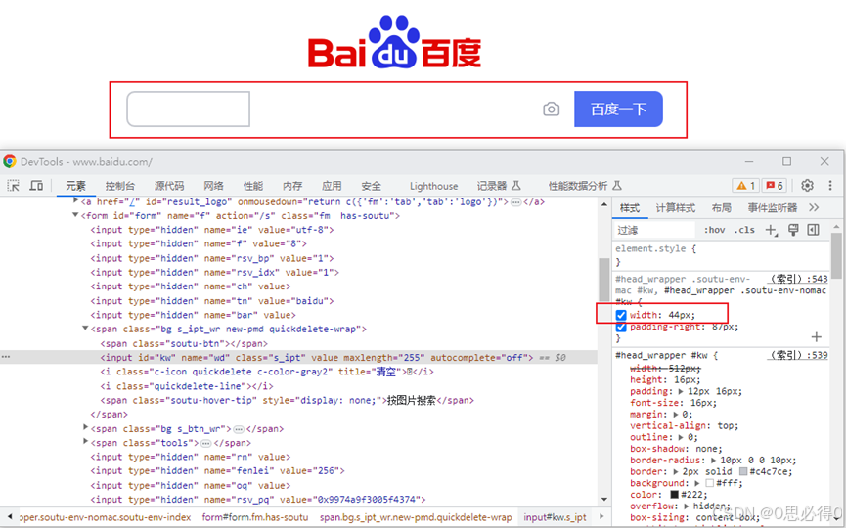
Task: Expand the border shorthand triangle
Action: 676,472
